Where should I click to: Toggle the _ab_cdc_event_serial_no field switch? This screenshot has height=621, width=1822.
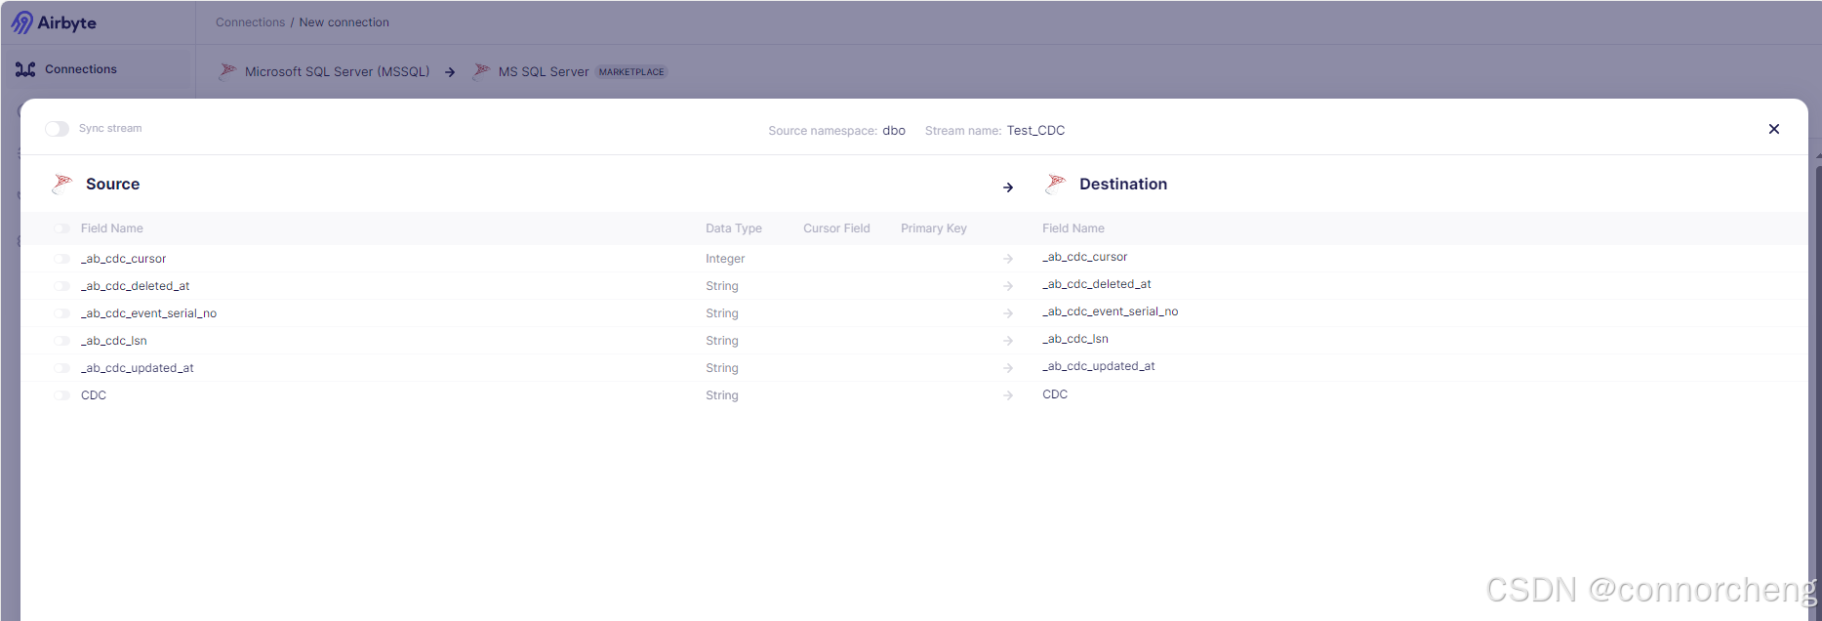[x=61, y=313]
